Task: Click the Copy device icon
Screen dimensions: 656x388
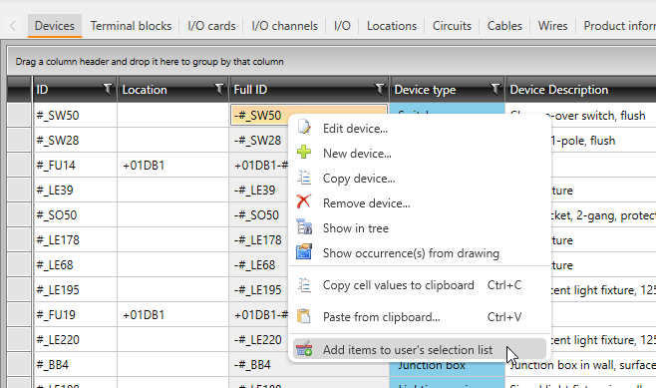Action: [x=304, y=178]
